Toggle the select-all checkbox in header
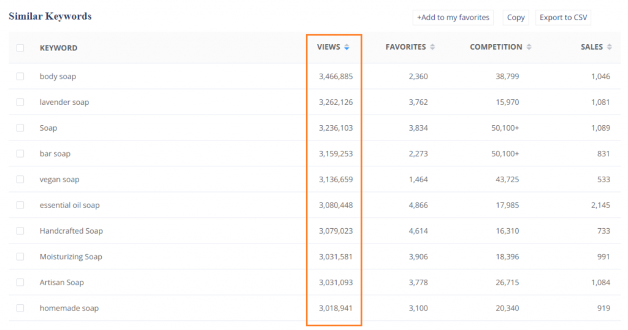Screen dimensions: 628x330 coord(20,48)
